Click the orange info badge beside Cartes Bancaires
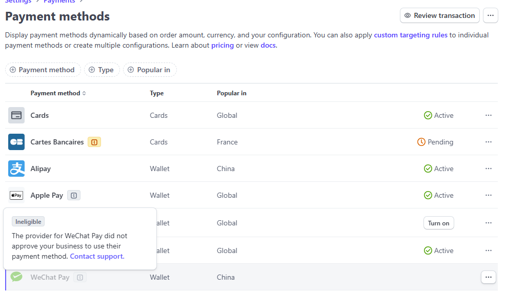Screen dimensions: 506x293 [94, 142]
